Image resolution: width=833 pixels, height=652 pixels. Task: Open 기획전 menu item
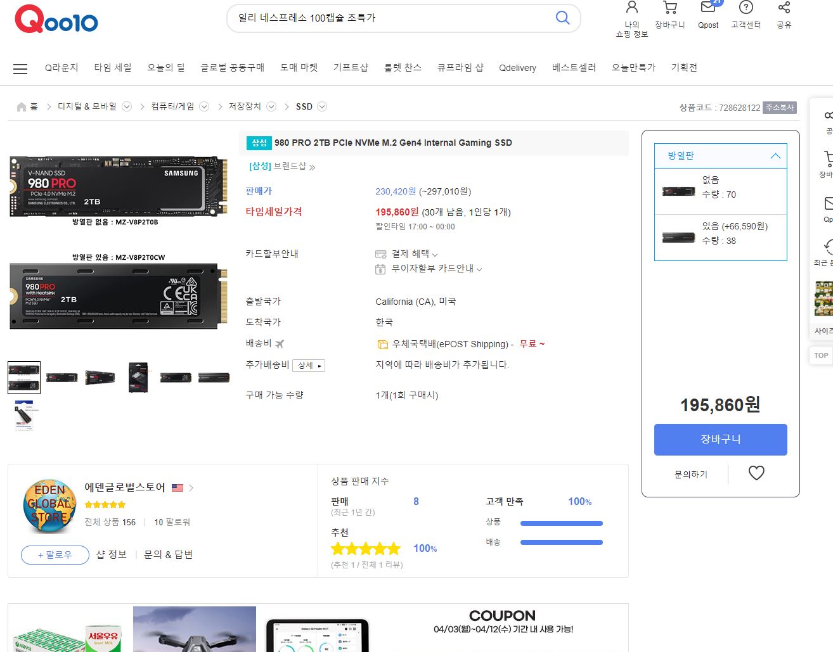tap(684, 68)
